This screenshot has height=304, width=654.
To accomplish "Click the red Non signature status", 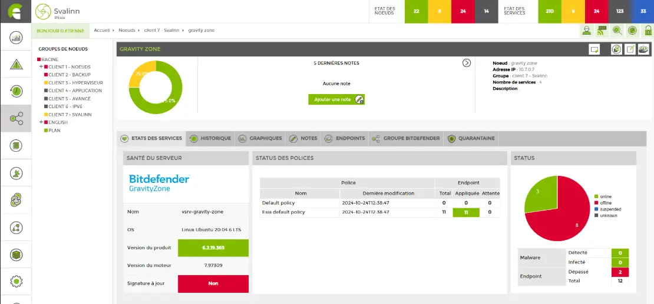I will (213, 283).
